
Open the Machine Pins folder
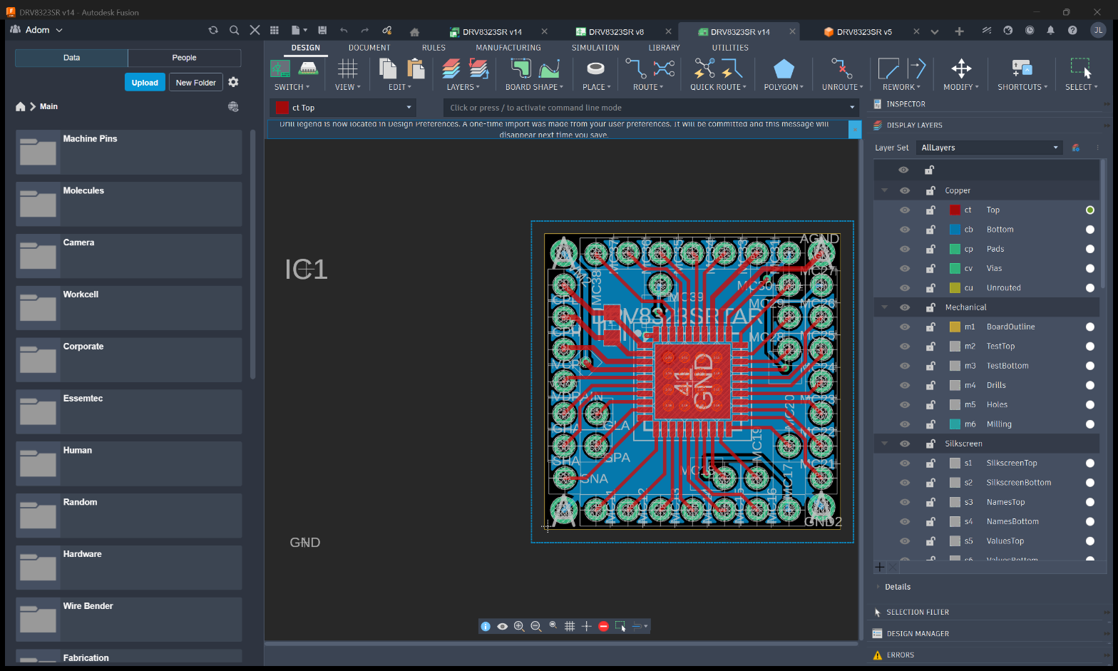point(128,152)
